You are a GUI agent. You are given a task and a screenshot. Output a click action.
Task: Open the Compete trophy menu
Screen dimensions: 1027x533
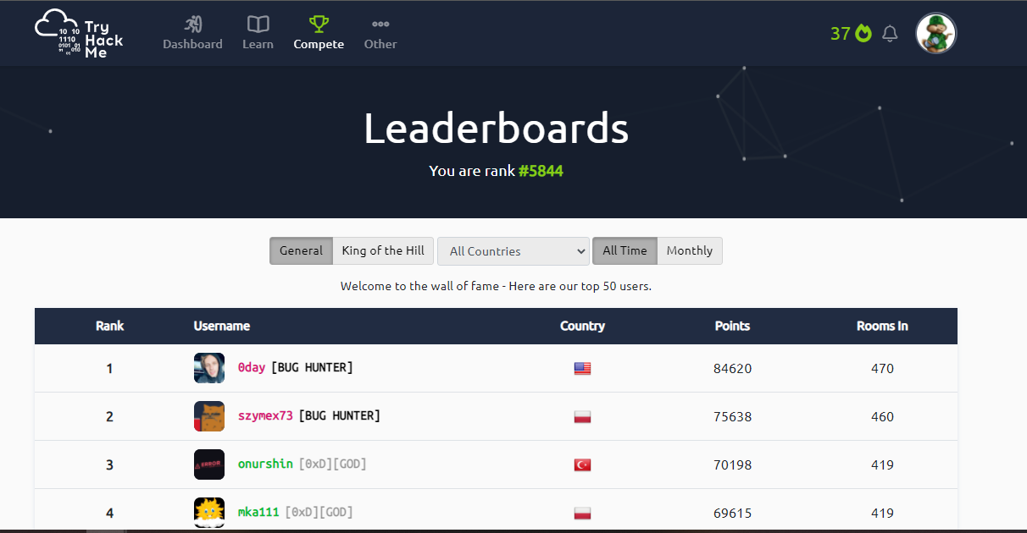tap(319, 33)
